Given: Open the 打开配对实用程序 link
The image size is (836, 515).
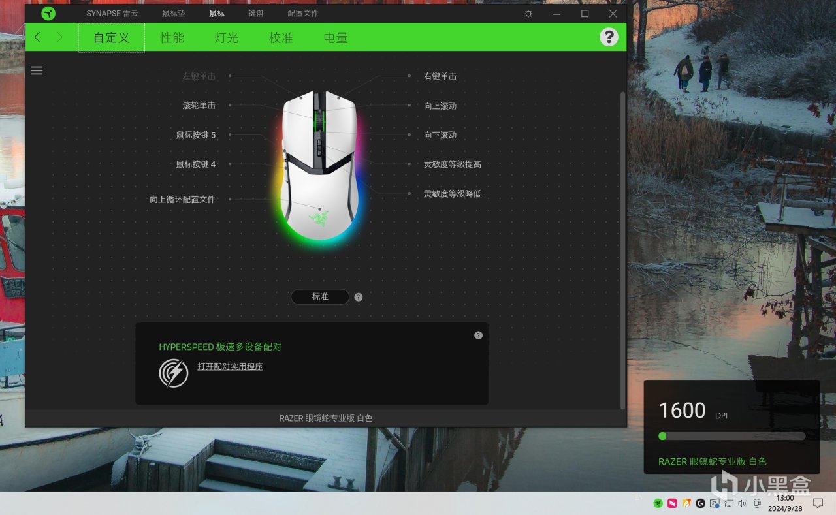Looking at the screenshot, I should pos(230,367).
